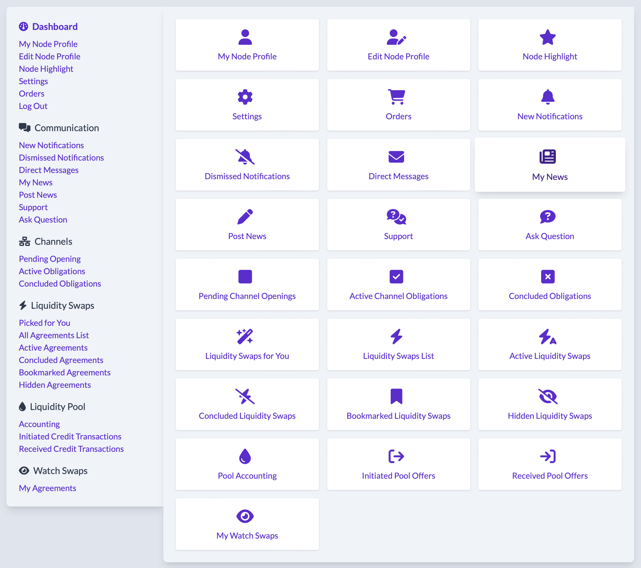Image resolution: width=641 pixels, height=568 pixels.
Task: Select Concluded Agreements in Liquidity Swaps section
Action: click(x=61, y=360)
